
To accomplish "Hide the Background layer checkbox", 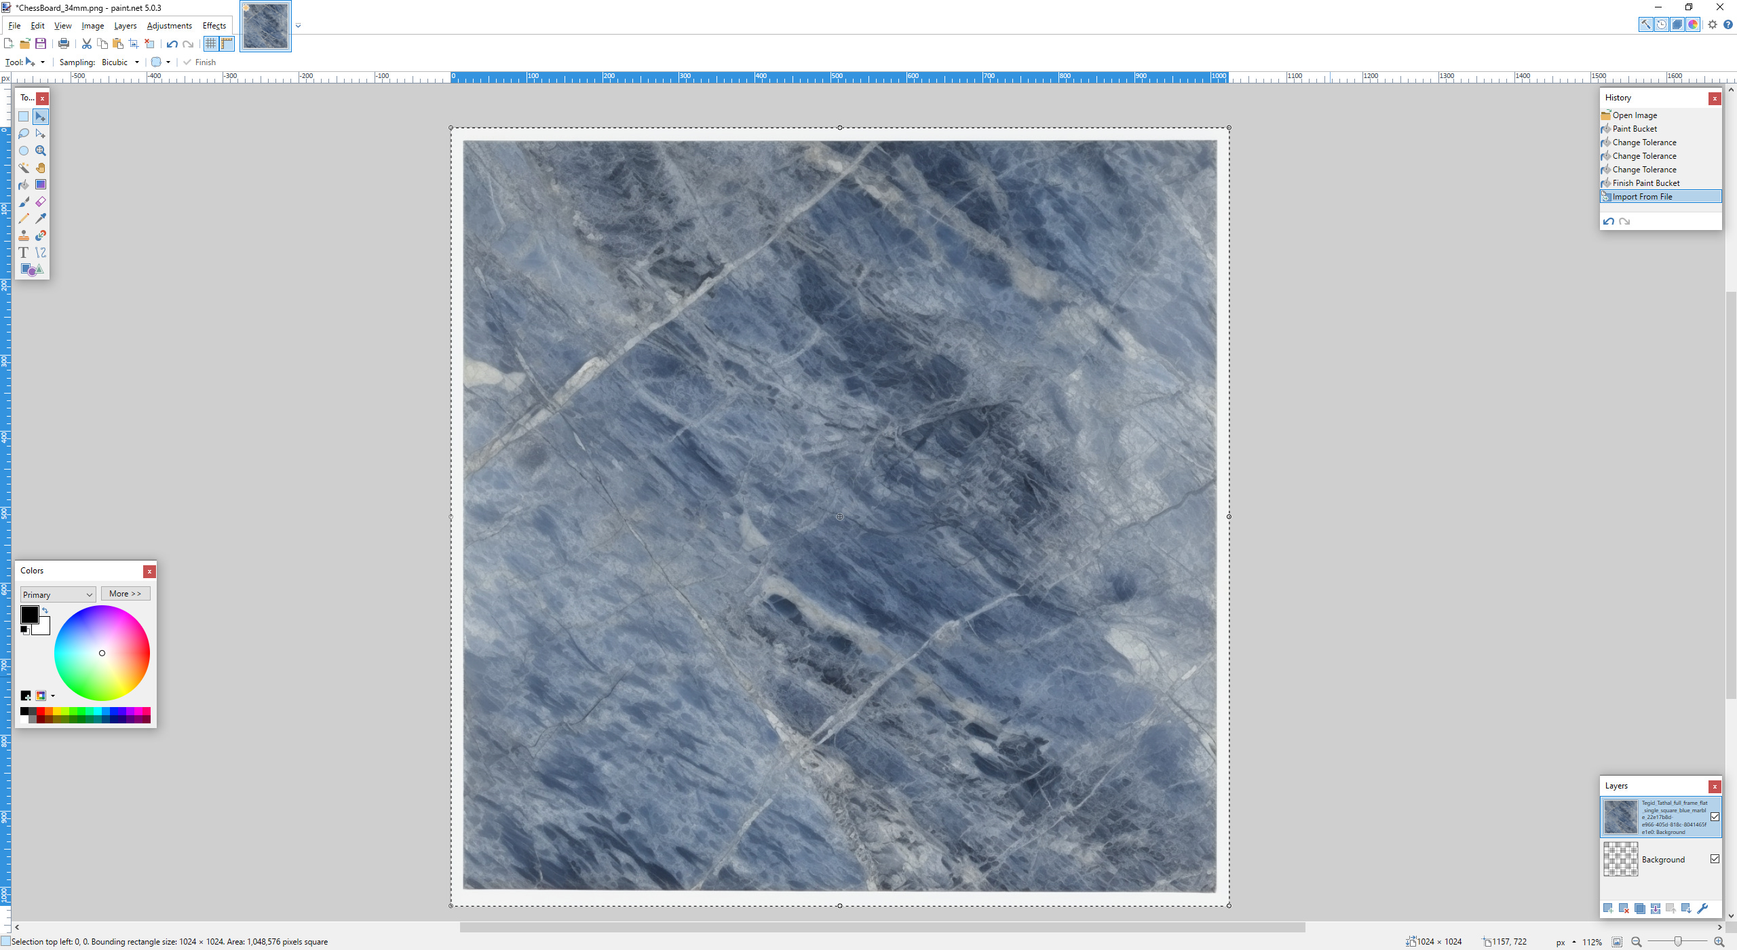I will point(1715,859).
